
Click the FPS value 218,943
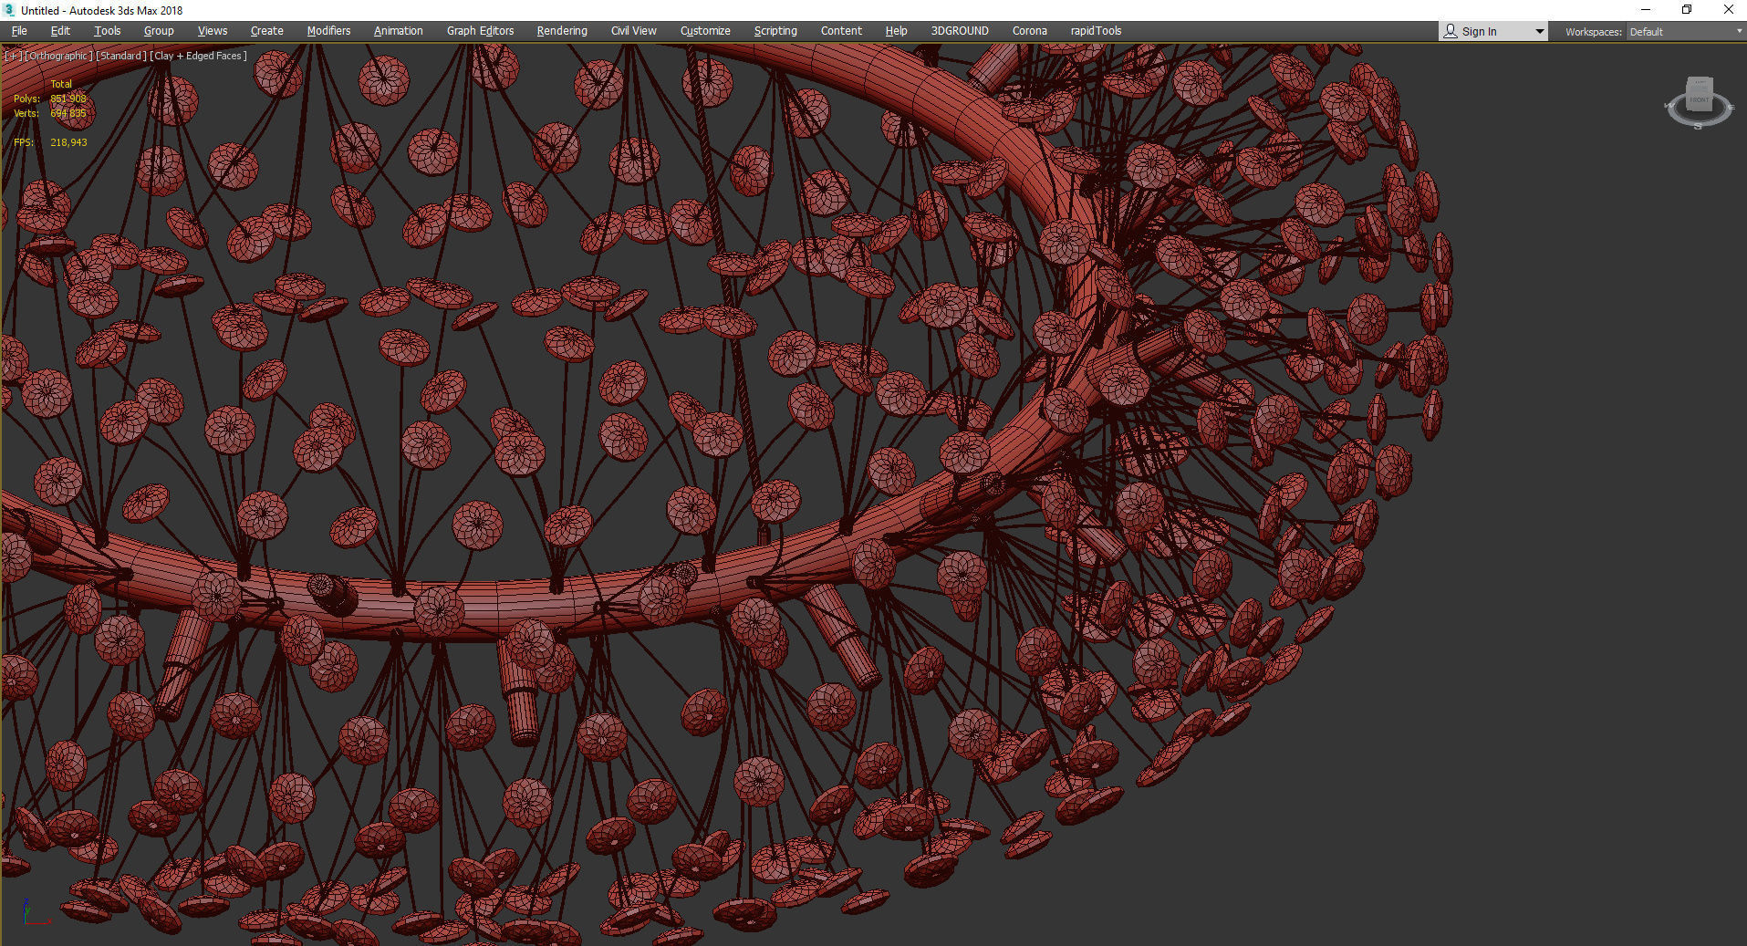click(68, 142)
